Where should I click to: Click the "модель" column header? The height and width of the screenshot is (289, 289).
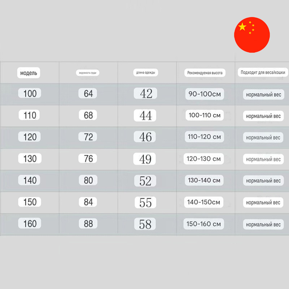29,73
